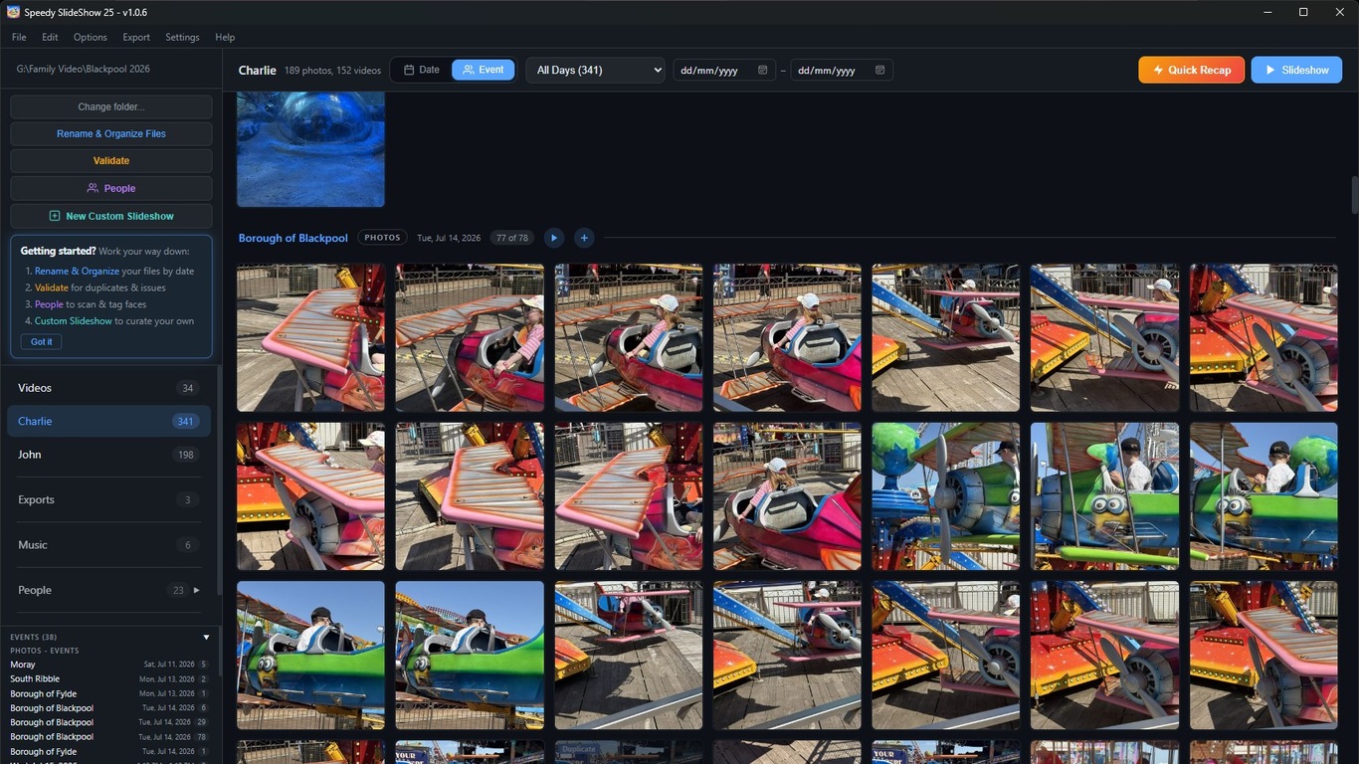The width and height of the screenshot is (1359, 764).
Task: Click the start date input field
Action: click(x=724, y=71)
